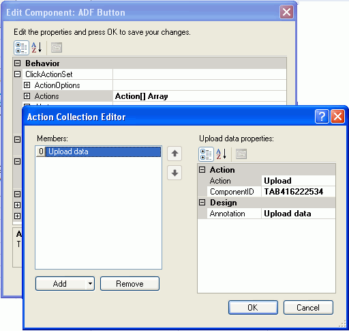Move selected member down with arrow button
This screenshot has height=331, width=349.
point(174,173)
